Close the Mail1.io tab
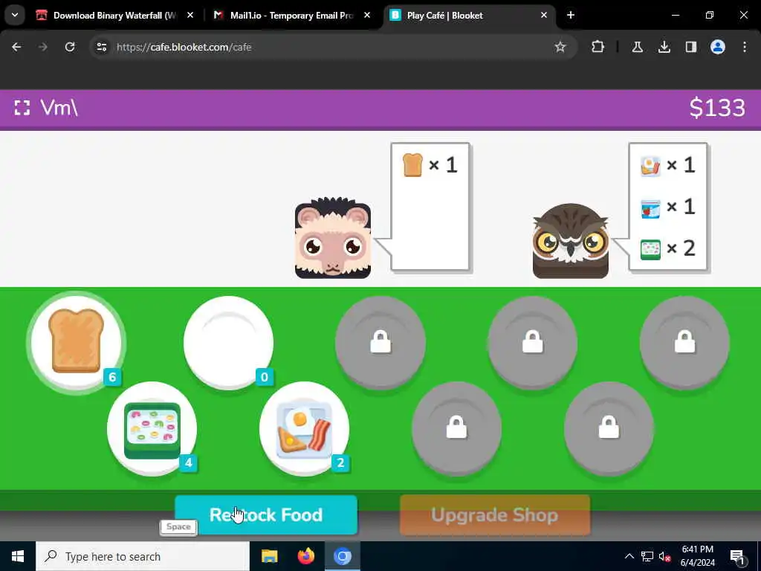Viewport: 761px width, 571px height. [367, 16]
